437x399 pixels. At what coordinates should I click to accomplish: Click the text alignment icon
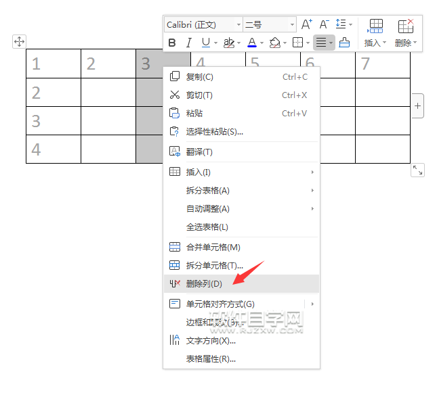(x=321, y=43)
